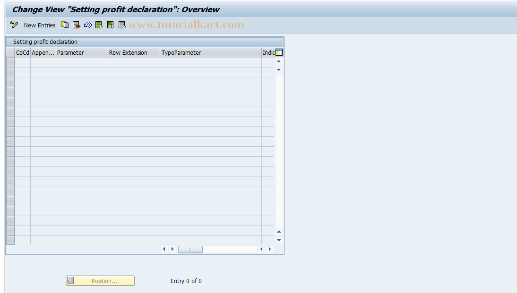Click the leftmost horizontal scroll left arrow
517x293 pixels.
[164, 249]
